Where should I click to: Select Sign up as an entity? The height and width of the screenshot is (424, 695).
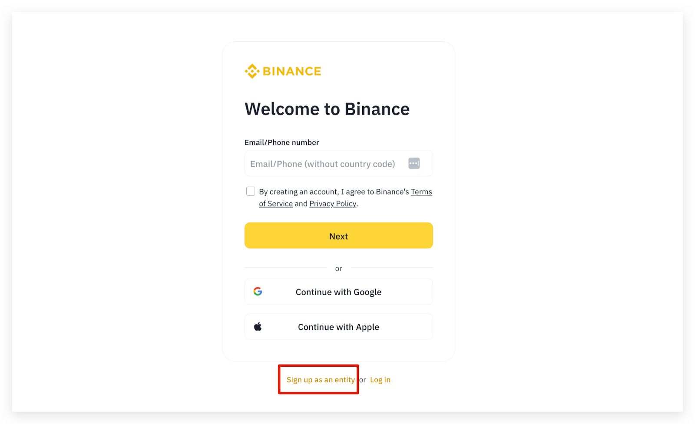[x=321, y=380]
